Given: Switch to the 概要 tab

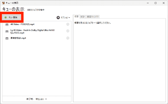Looking at the screenshot, I should (x=76, y=17).
